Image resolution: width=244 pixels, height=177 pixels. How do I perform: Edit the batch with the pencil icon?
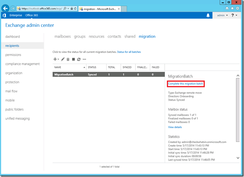63,59
